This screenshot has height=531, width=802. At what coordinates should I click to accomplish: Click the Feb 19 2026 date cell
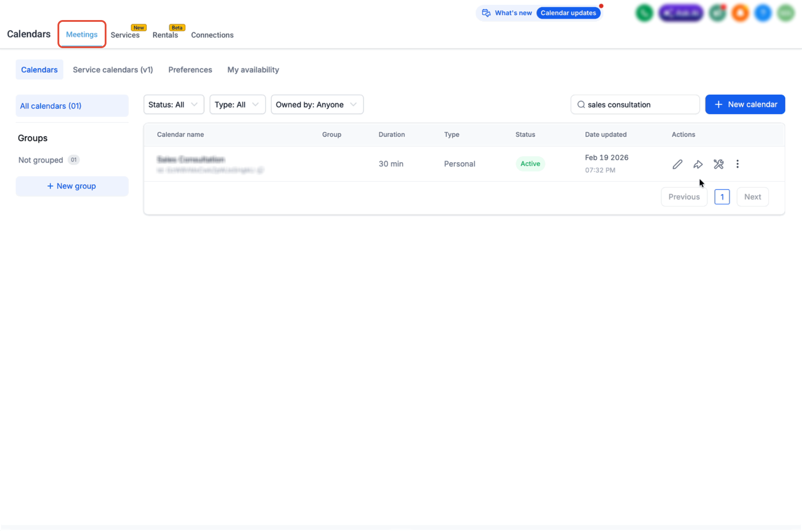coord(606,158)
